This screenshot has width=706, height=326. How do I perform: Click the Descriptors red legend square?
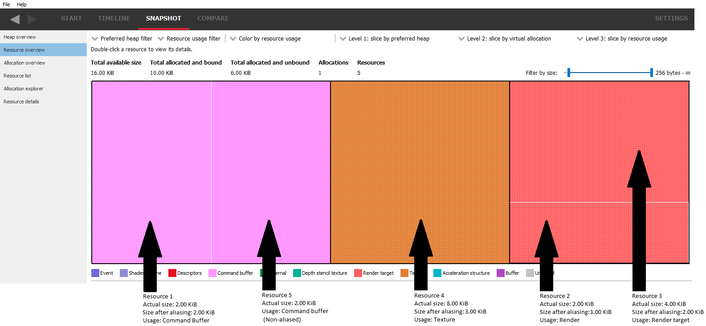point(172,273)
